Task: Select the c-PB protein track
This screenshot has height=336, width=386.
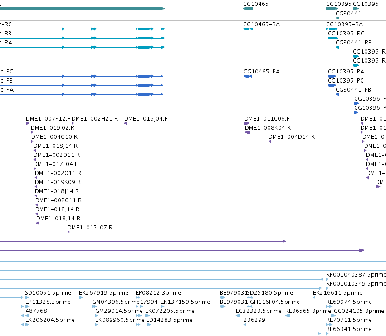Action: 82,85
